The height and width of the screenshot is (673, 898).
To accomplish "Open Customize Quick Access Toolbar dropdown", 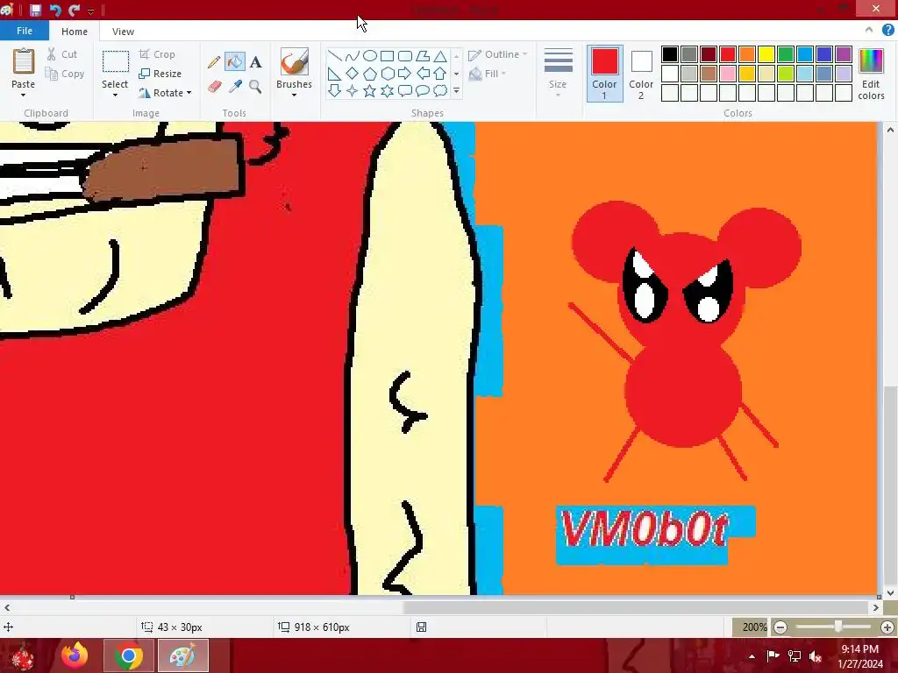I will [90, 11].
